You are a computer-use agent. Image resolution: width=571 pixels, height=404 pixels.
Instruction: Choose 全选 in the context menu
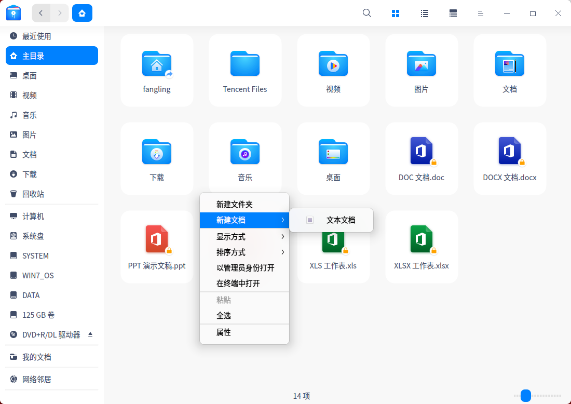pyautogui.click(x=223, y=316)
